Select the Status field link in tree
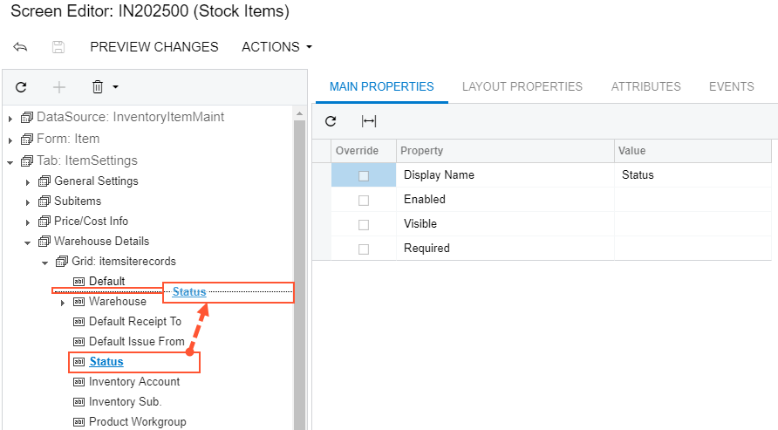778x430 pixels. click(x=106, y=361)
